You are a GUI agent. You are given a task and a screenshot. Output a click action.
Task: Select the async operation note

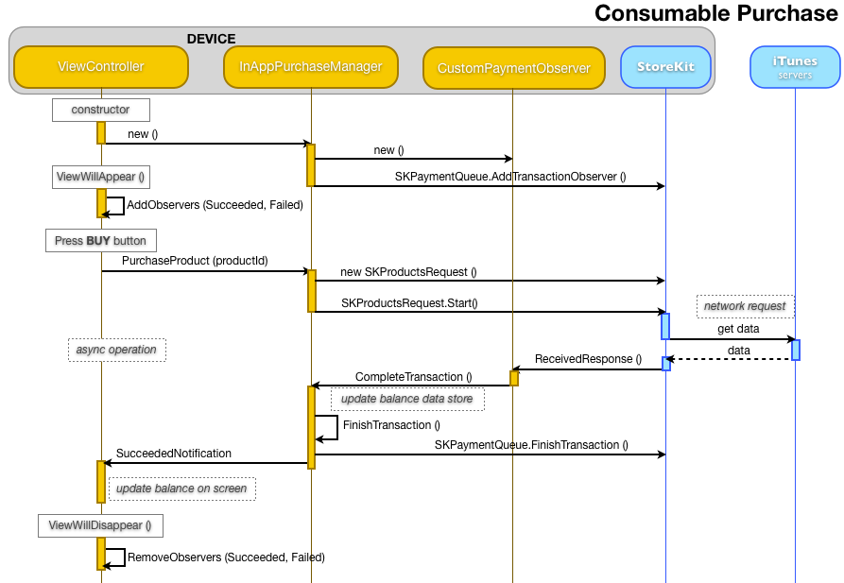116,350
